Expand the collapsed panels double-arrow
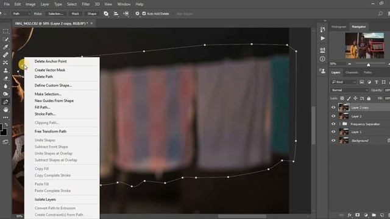Screen dimensions: 390x219 [325, 21]
